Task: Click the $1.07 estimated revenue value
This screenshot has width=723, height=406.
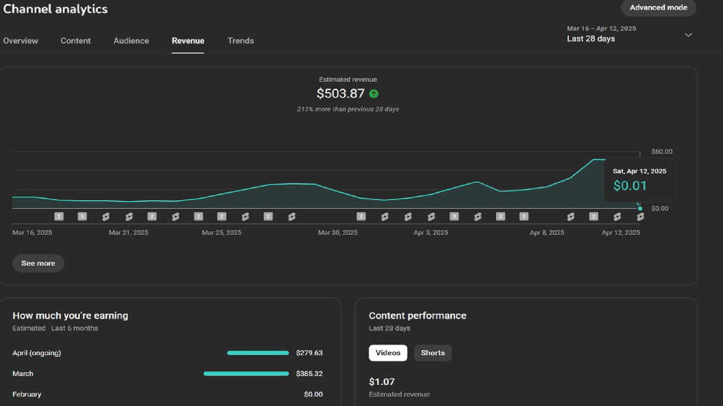Action: point(382,382)
